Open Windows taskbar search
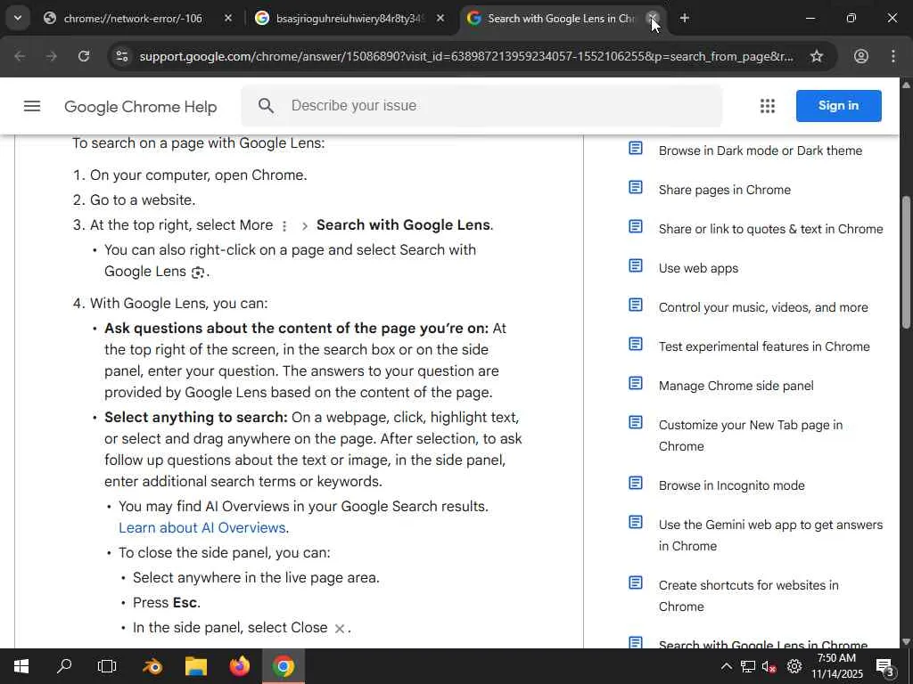Viewport: 913px width, 684px height. coord(64,666)
